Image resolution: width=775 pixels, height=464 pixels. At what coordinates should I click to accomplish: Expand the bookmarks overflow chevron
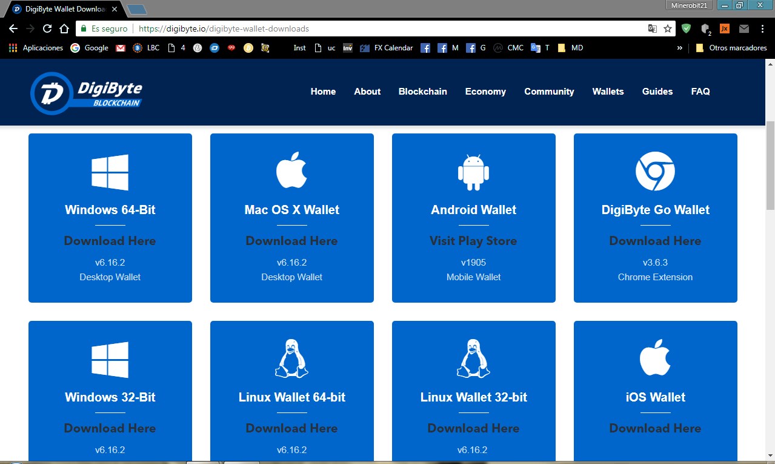(x=679, y=47)
